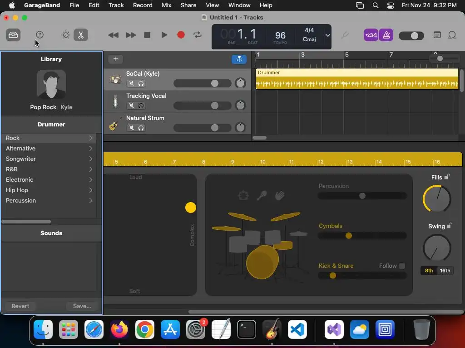
Task: Stop playback
Action: [147, 35]
